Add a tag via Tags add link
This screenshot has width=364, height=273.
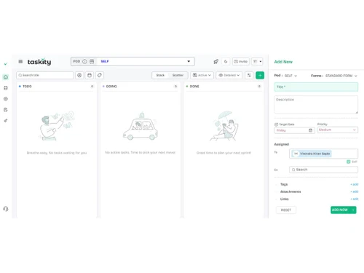point(355,184)
